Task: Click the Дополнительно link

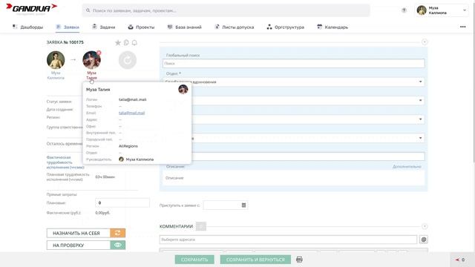Action: [407, 166]
